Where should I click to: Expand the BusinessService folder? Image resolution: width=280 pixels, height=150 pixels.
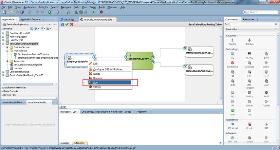(7, 47)
